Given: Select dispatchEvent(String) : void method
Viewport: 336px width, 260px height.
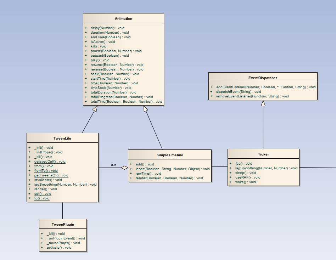Looking at the screenshot, I should (239, 92).
